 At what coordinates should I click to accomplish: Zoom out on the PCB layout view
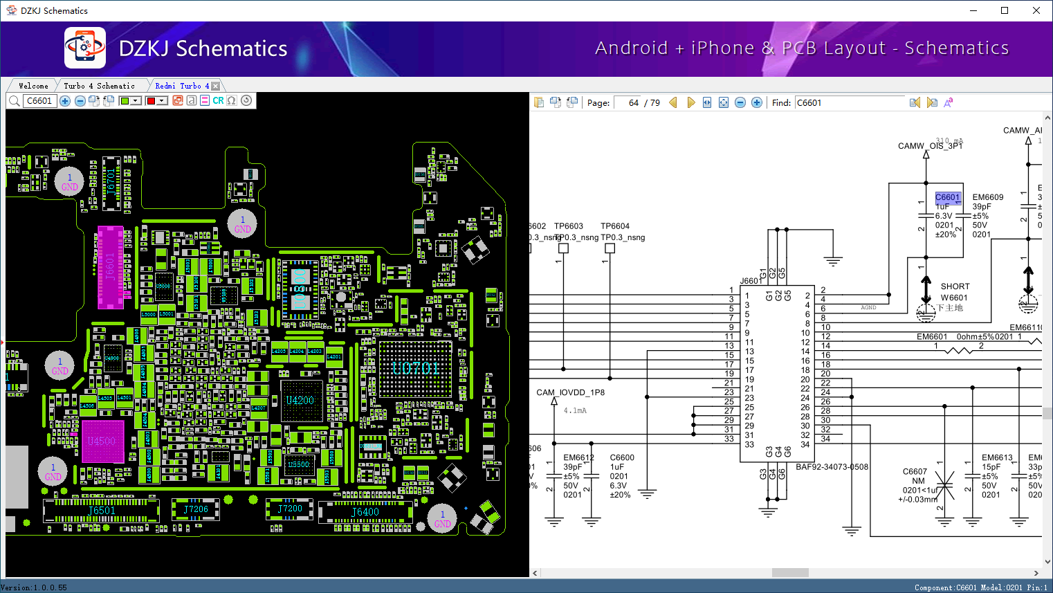80,101
